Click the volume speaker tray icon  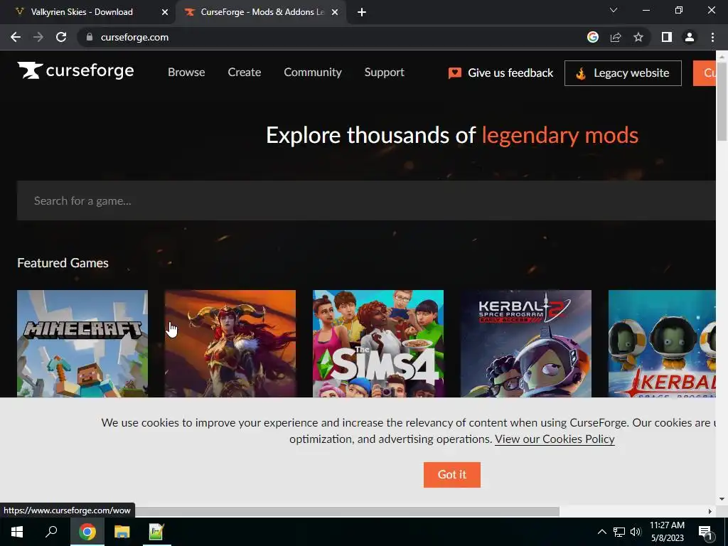coord(636,532)
